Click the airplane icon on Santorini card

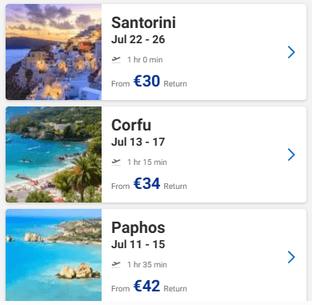tap(116, 59)
